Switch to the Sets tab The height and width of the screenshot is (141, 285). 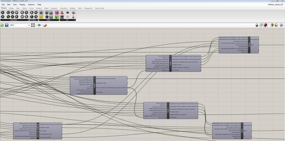(x=18, y=8)
